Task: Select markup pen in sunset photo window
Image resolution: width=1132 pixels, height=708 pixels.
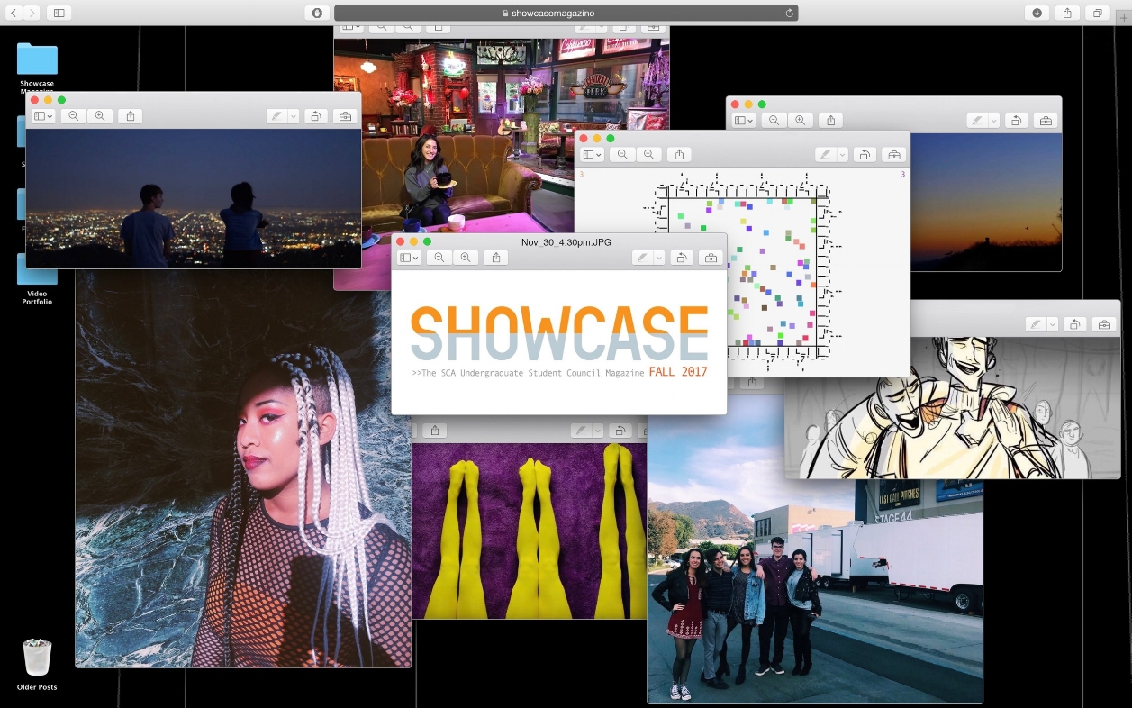Action: coord(977,121)
